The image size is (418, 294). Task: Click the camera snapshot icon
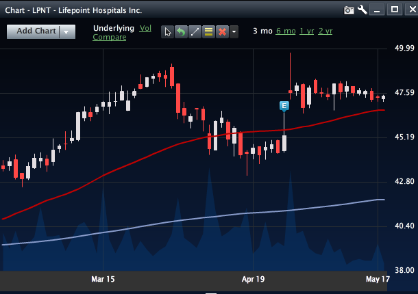click(x=349, y=10)
